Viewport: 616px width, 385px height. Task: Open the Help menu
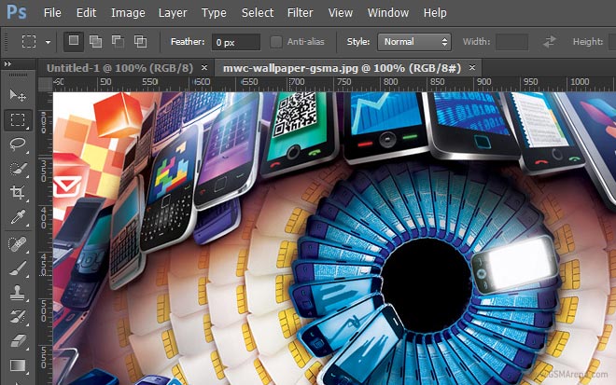[435, 12]
